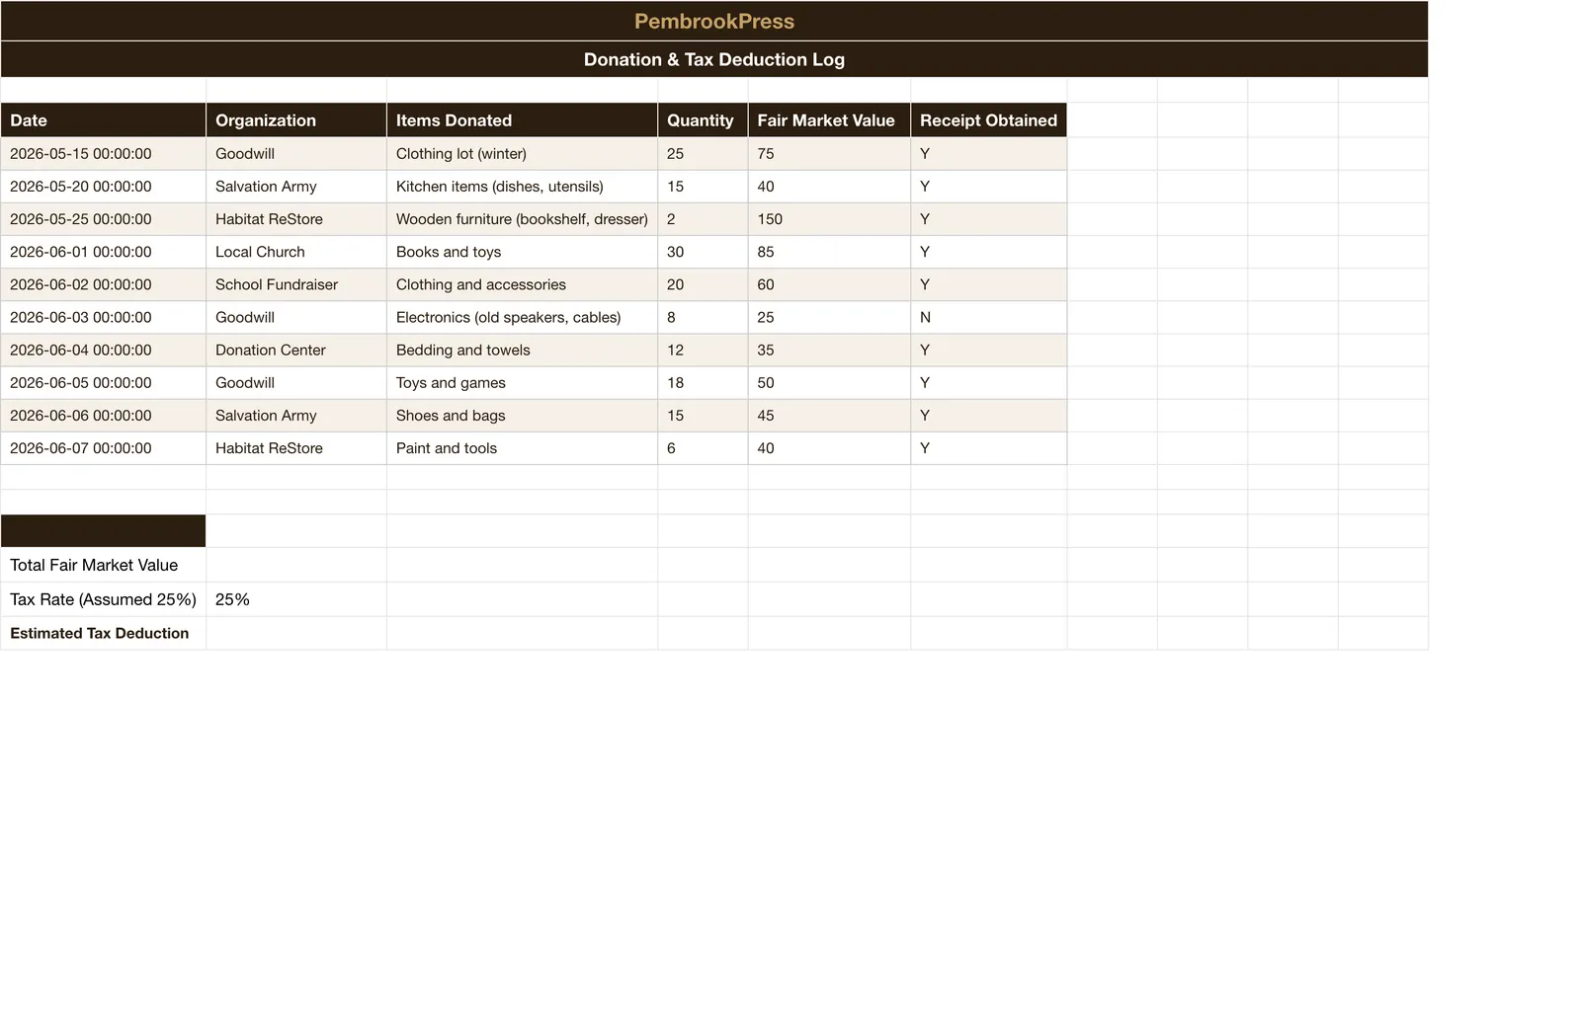Select Paint and tools cell

522,447
